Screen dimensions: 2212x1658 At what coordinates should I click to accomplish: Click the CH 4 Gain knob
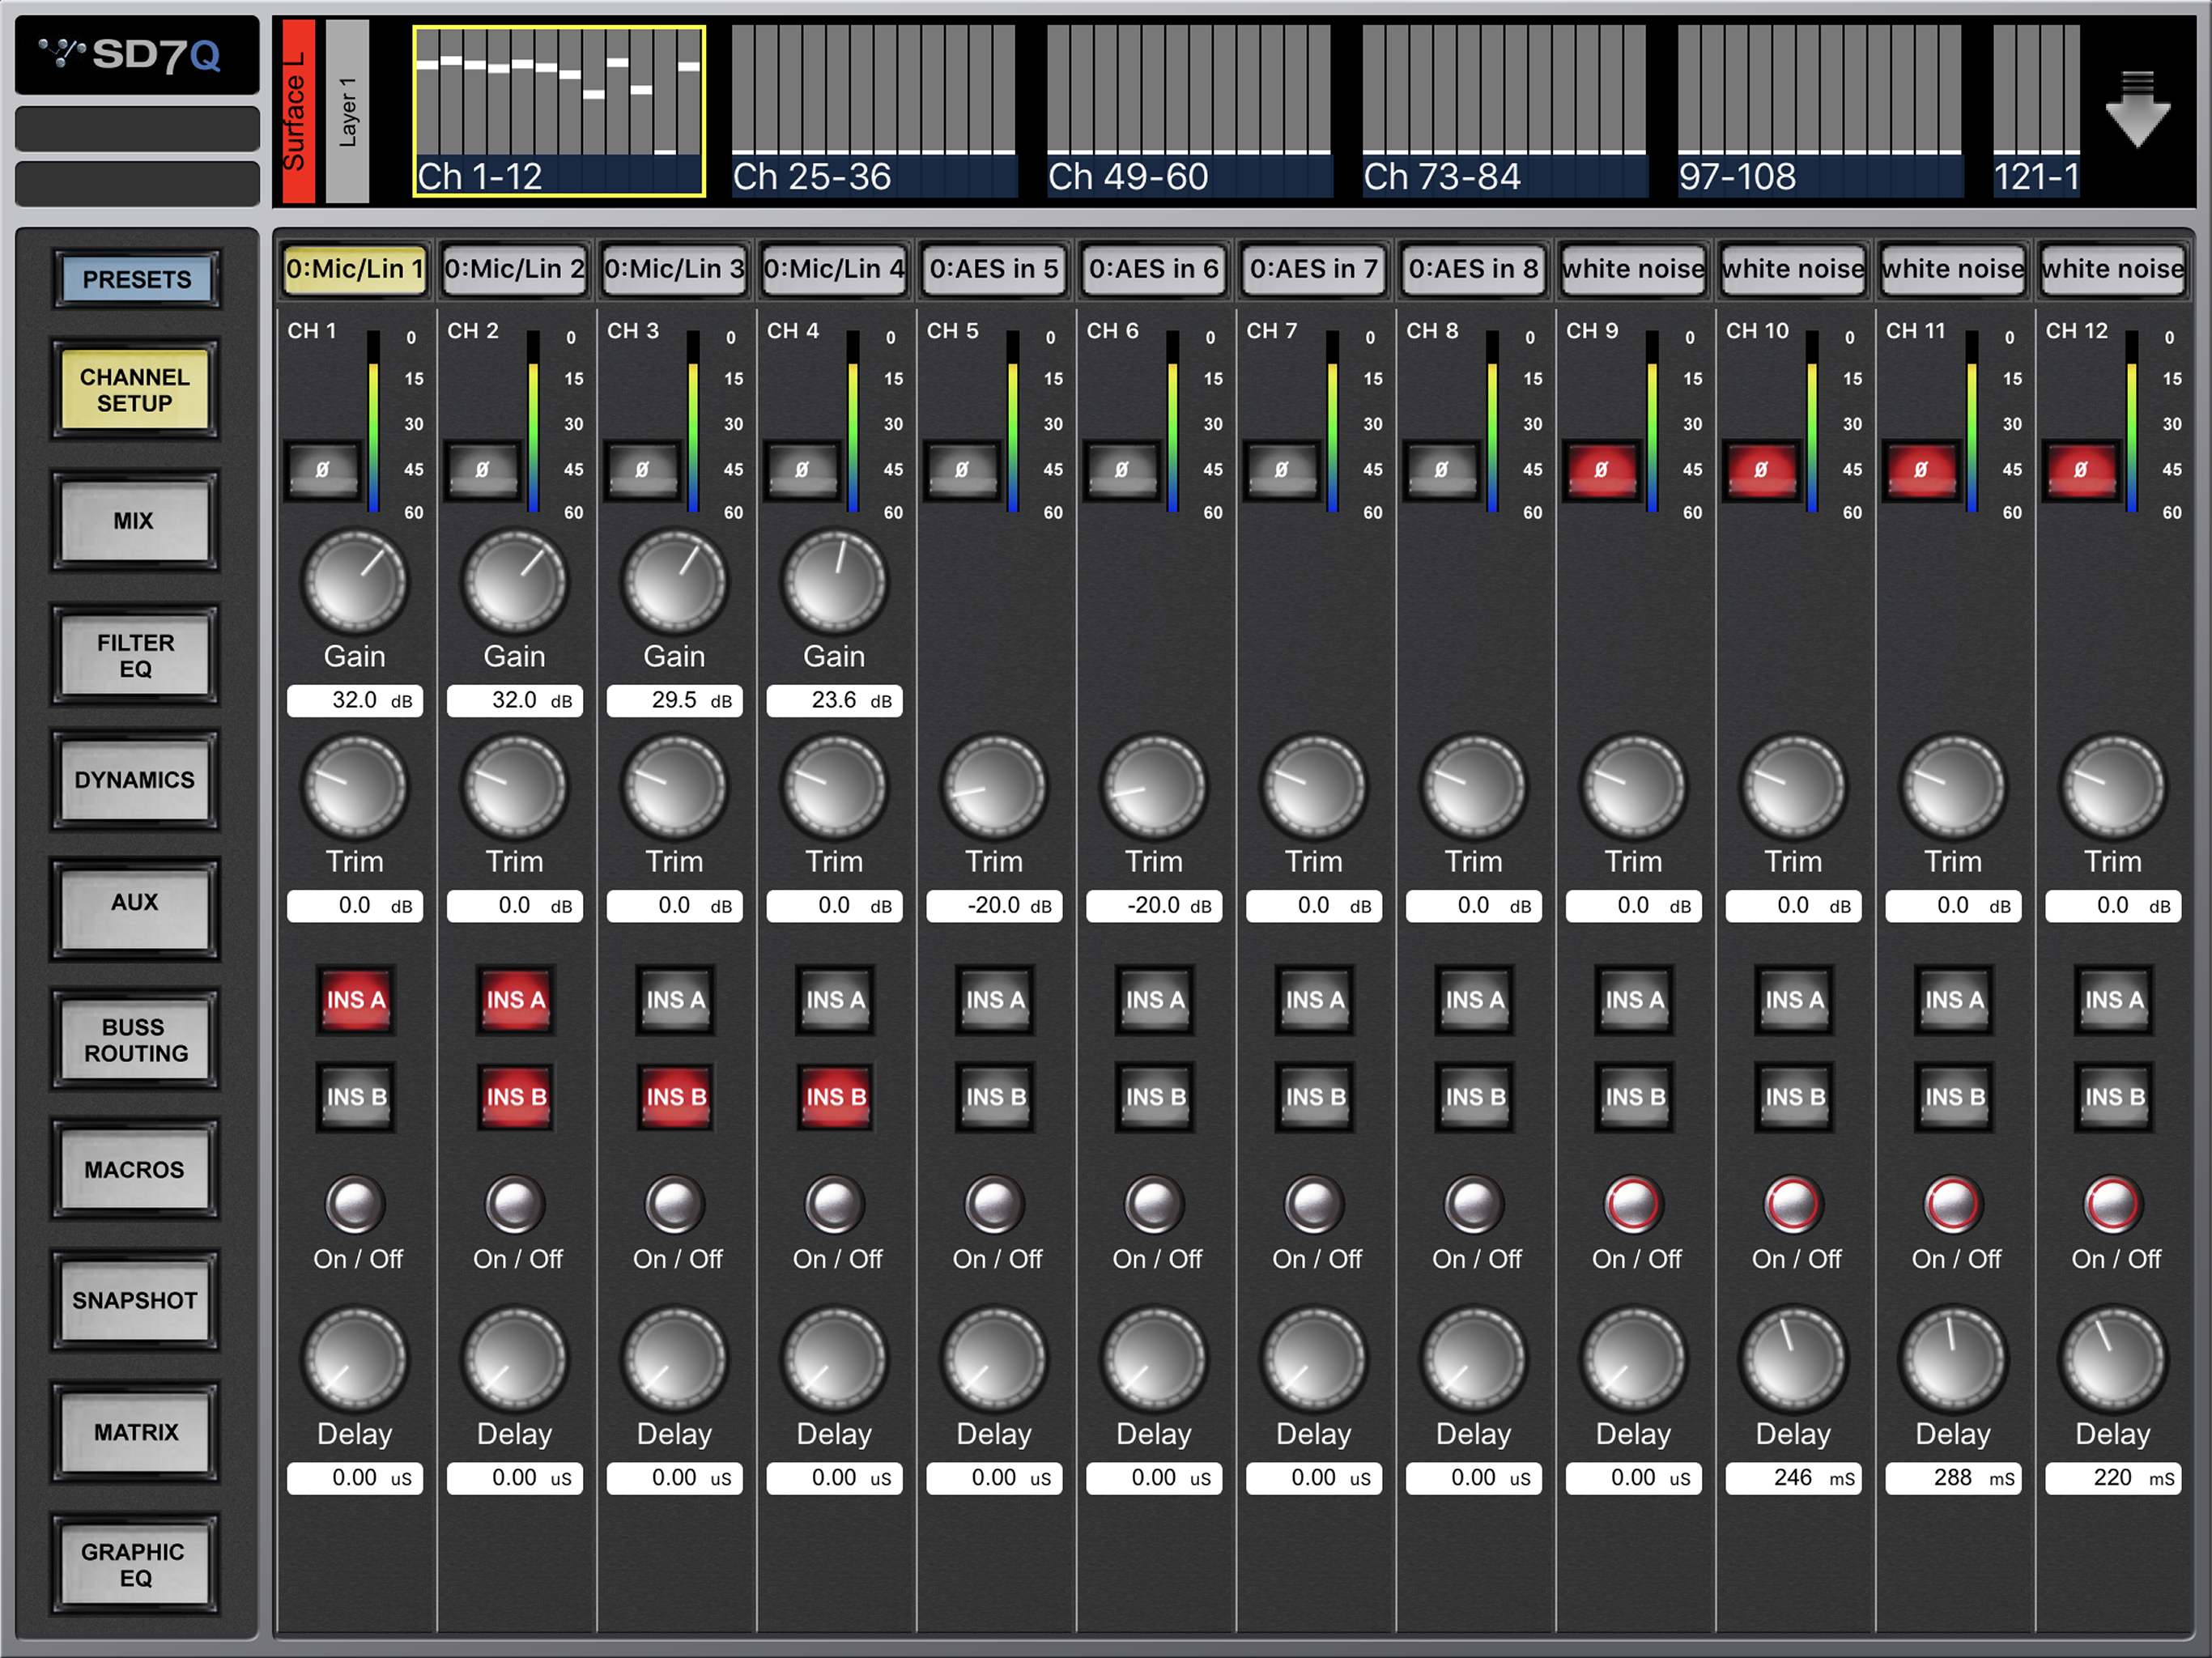click(x=834, y=582)
